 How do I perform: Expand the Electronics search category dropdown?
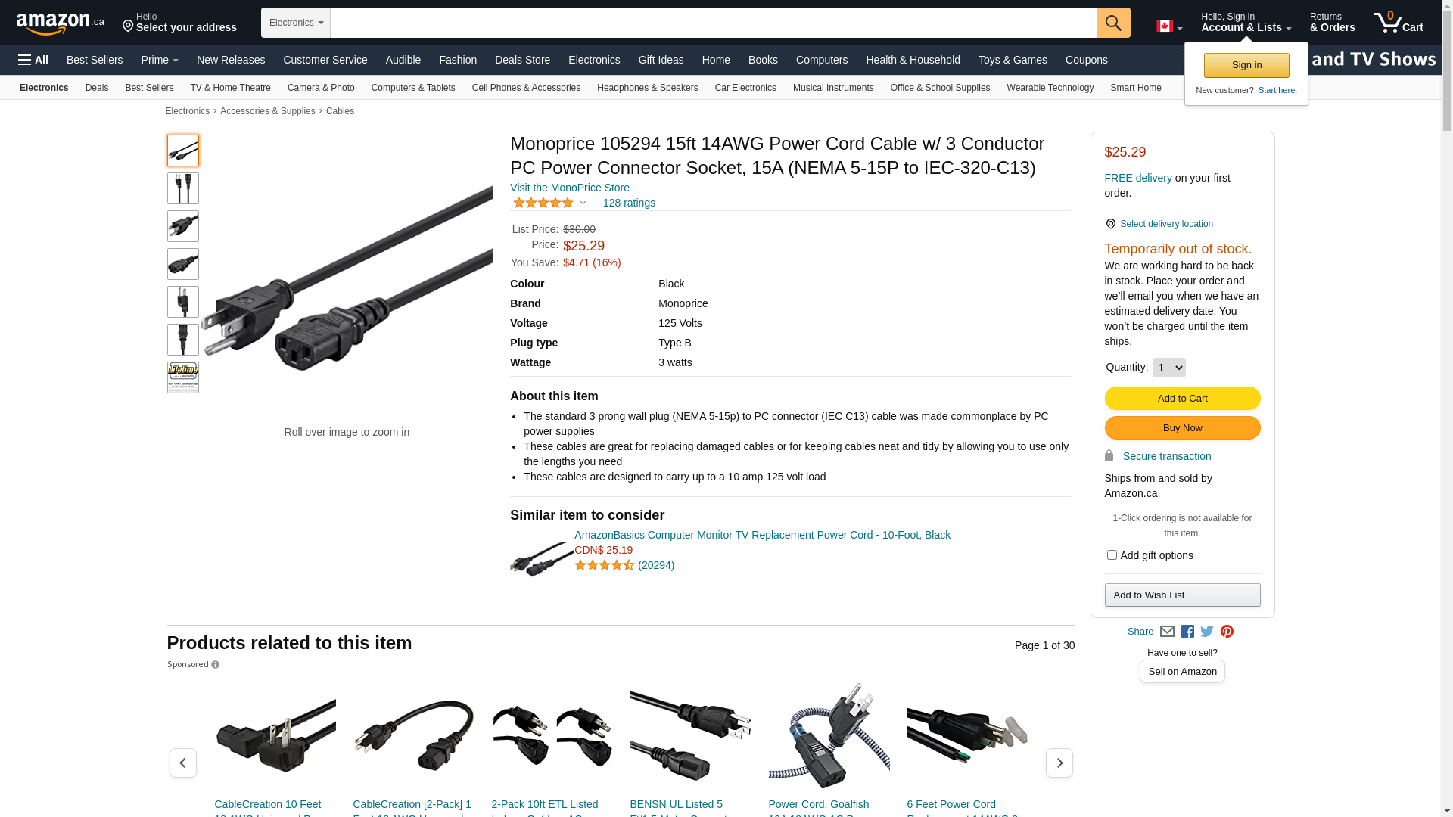coord(296,23)
